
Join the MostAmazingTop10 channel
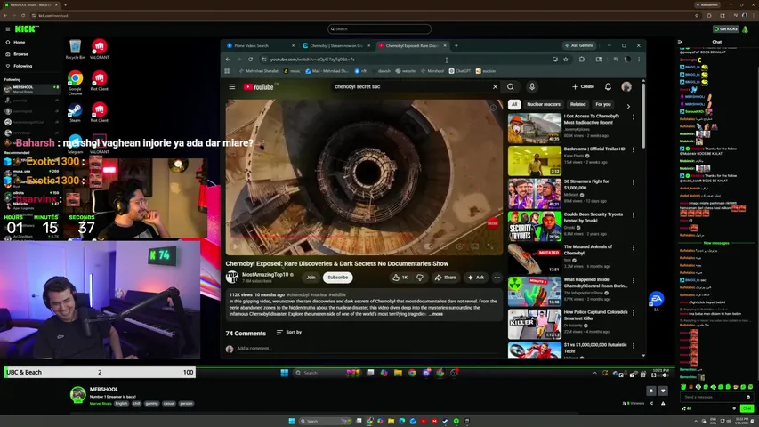coord(311,278)
